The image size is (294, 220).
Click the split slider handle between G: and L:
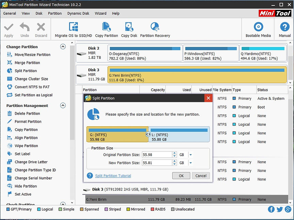coord(148,134)
